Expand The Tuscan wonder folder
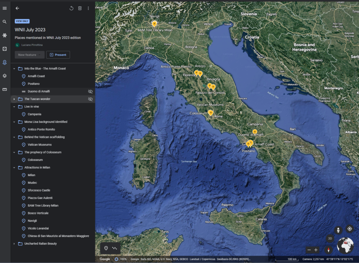The image size is (359, 263). tap(14, 99)
